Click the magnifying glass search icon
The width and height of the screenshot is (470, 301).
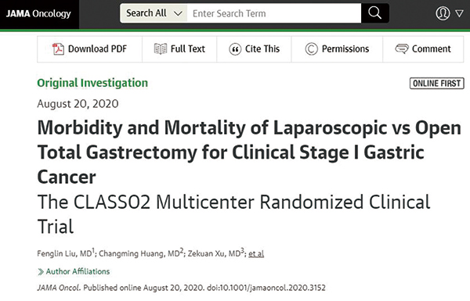click(374, 13)
